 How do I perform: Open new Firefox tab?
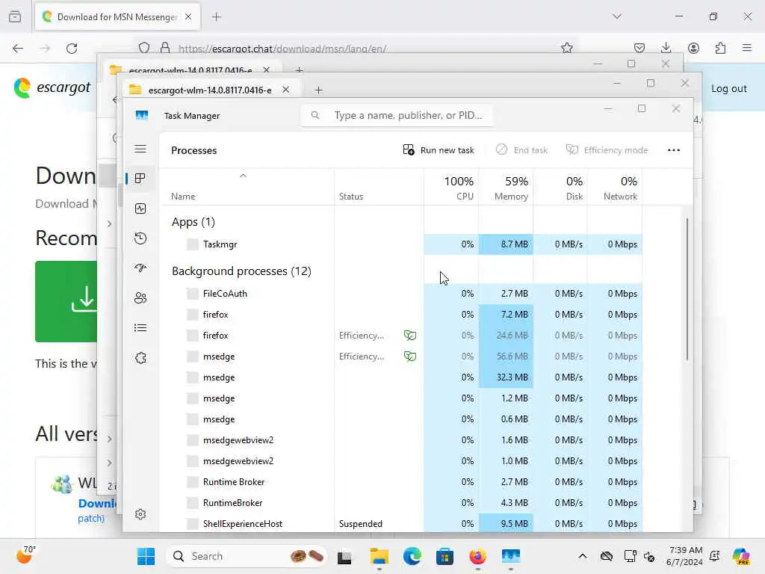point(217,17)
